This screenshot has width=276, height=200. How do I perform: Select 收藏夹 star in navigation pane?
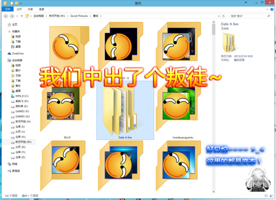[14, 31]
